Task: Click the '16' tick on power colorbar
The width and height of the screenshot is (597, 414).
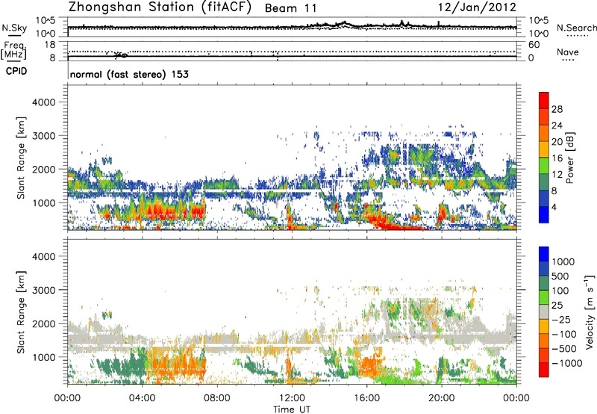Action: point(557,158)
